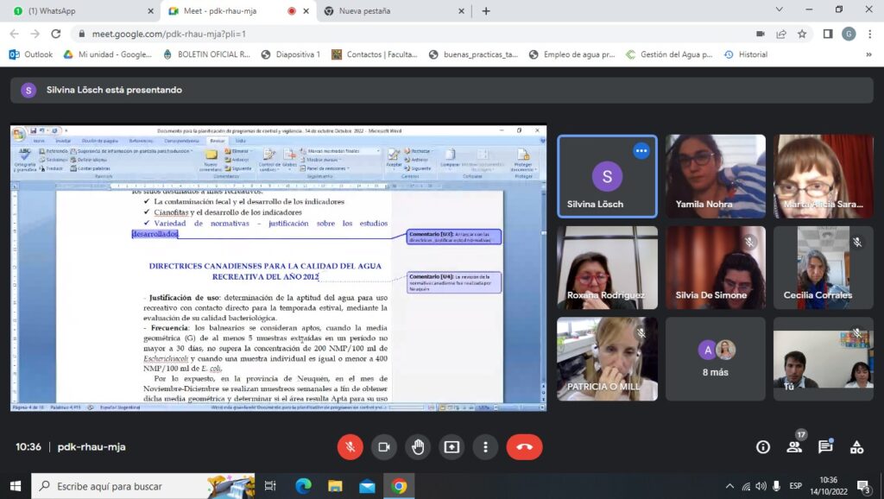Go forward in browser history
This screenshot has width=884, height=499.
tap(35, 34)
